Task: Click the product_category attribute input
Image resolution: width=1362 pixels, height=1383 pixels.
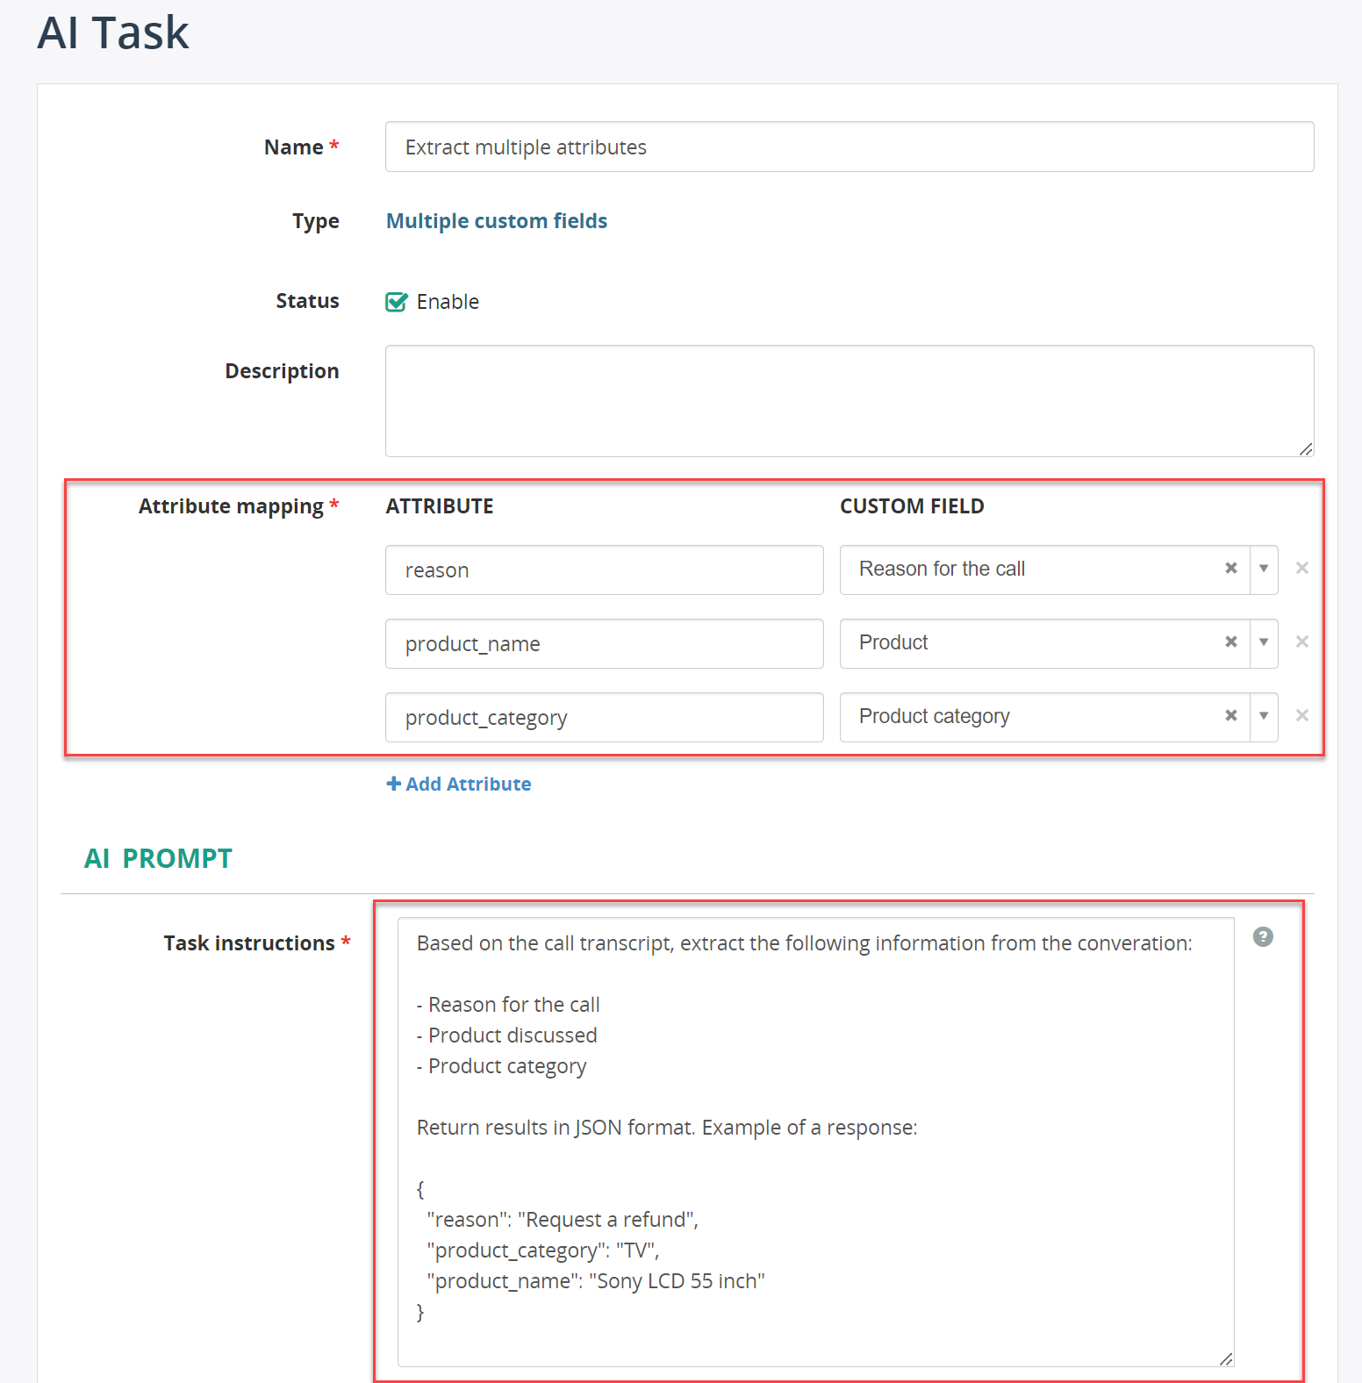Action: point(605,718)
